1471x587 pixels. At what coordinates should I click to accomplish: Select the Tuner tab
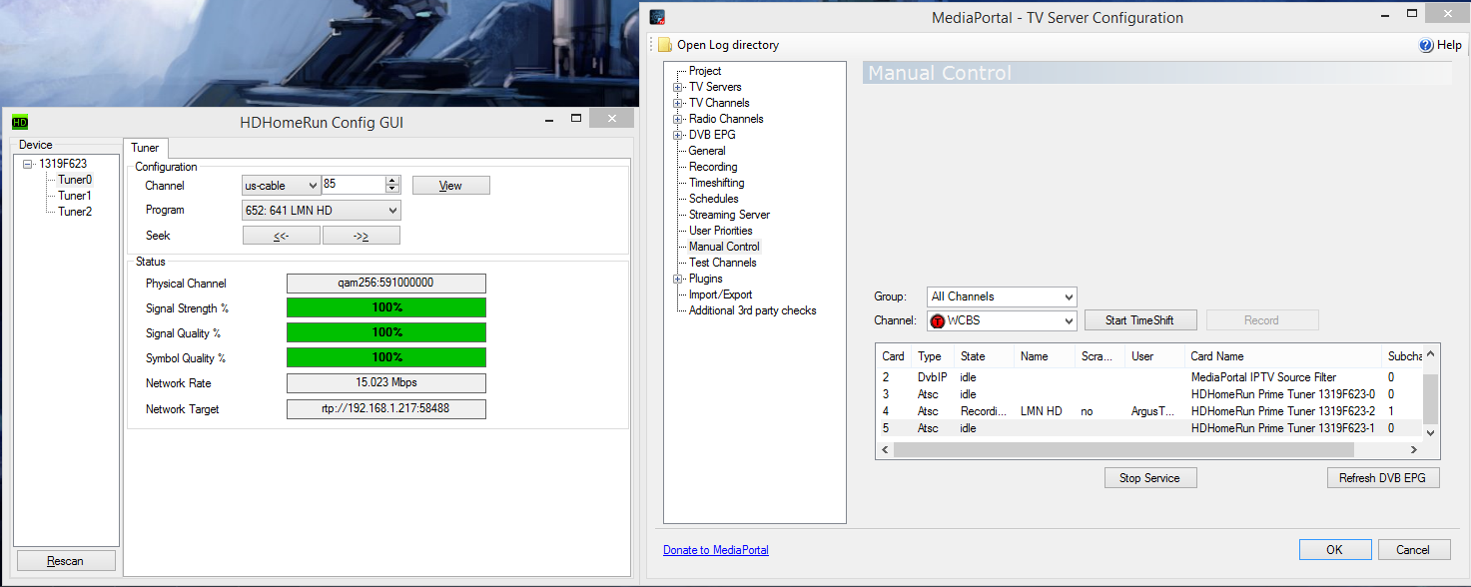[x=145, y=147]
